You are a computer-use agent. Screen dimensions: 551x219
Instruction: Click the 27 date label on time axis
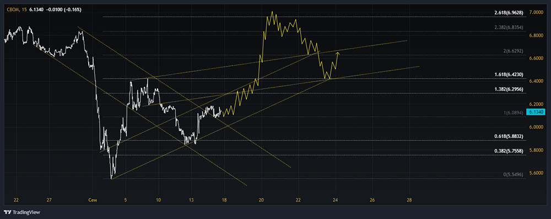coord(49,200)
